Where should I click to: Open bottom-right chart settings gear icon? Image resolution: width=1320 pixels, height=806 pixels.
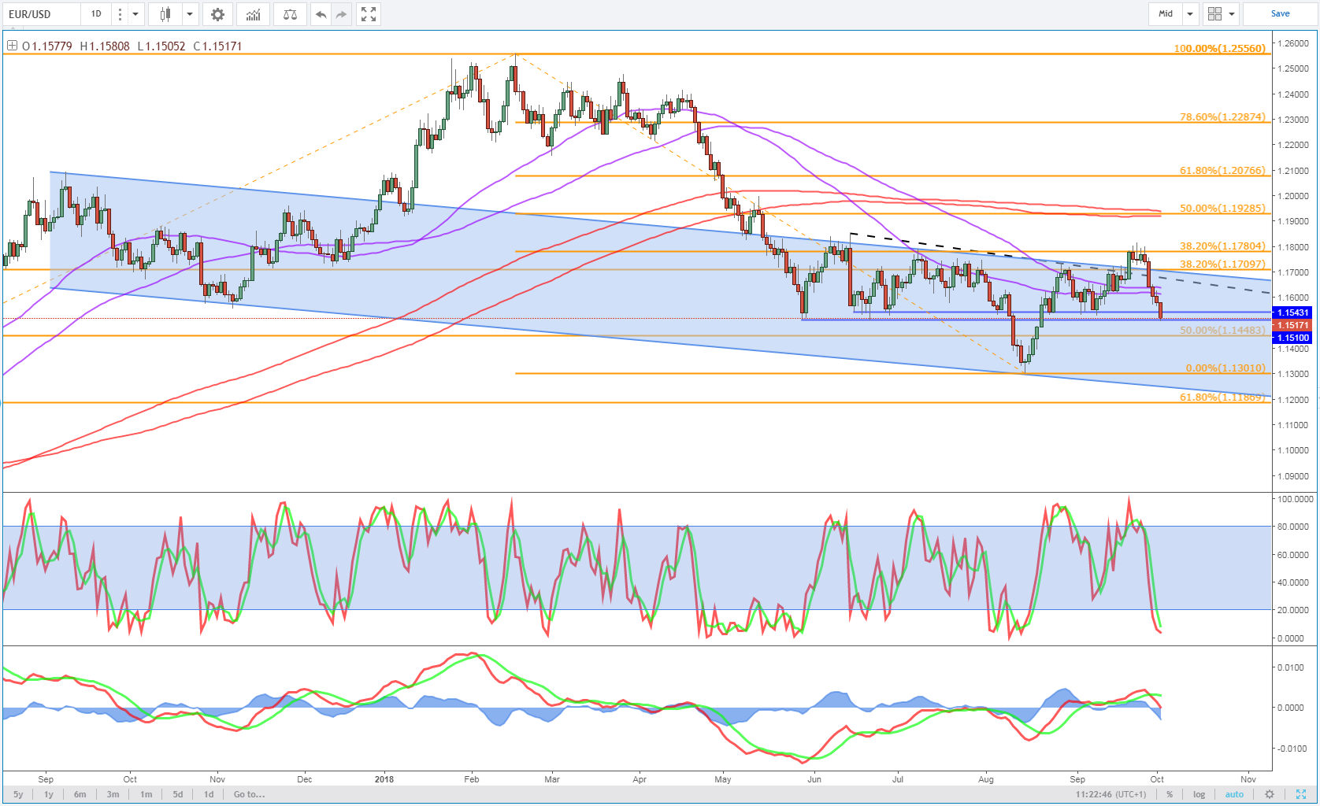(x=1269, y=794)
